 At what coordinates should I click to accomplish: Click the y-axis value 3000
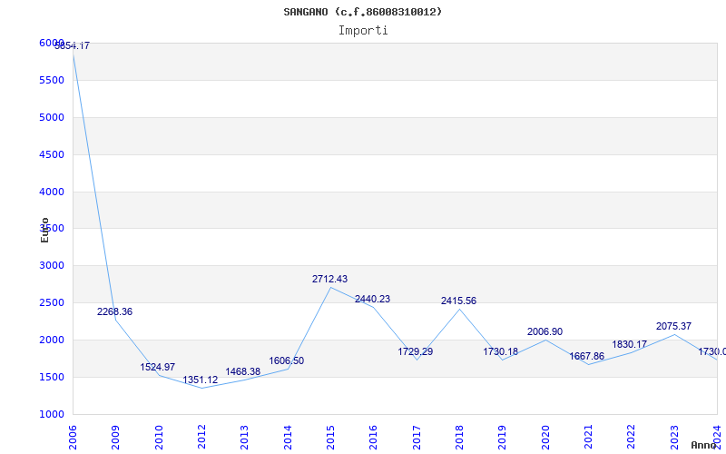coord(52,265)
